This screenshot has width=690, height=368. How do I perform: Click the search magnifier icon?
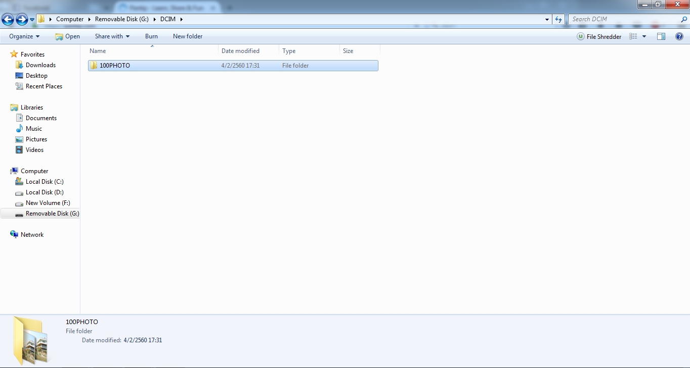(684, 19)
